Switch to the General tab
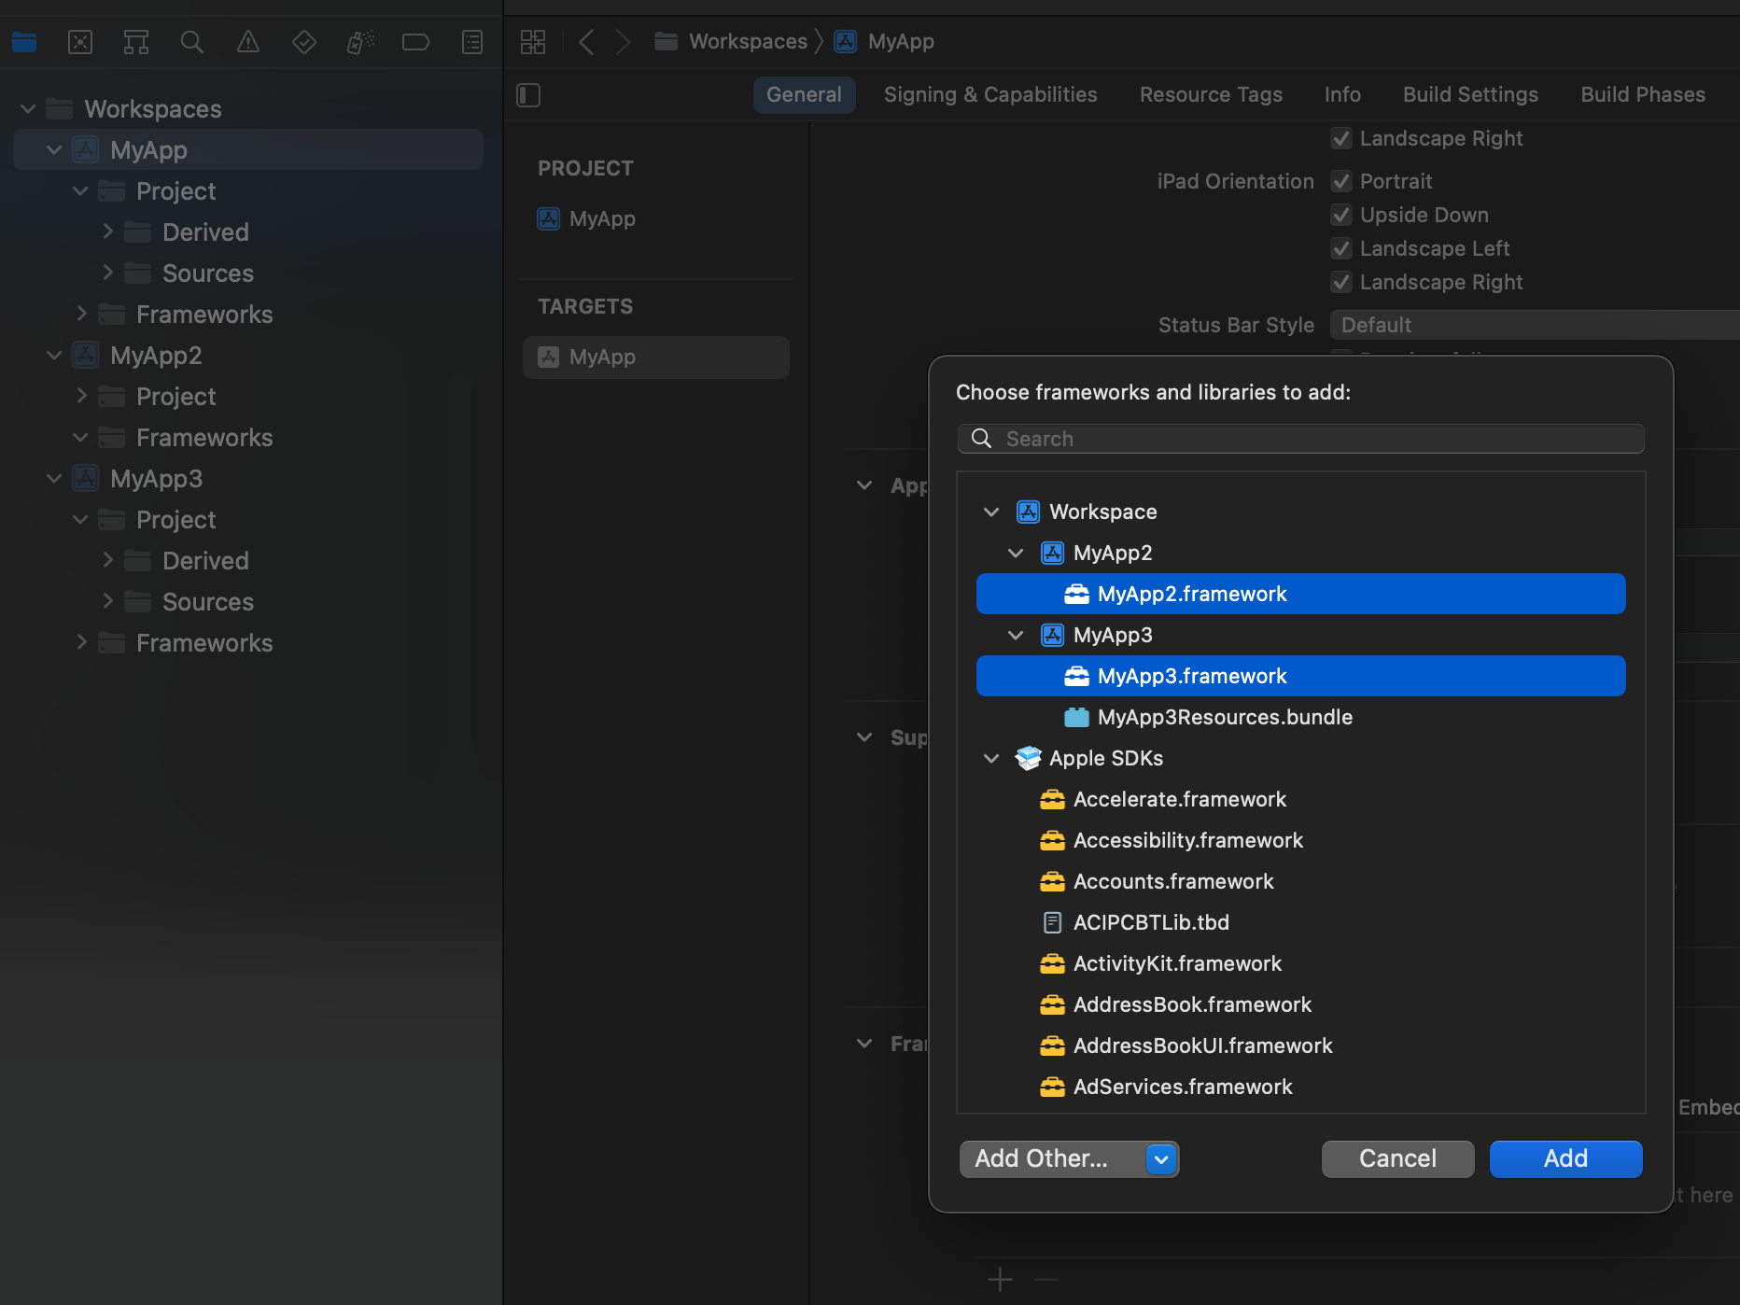 804,95
